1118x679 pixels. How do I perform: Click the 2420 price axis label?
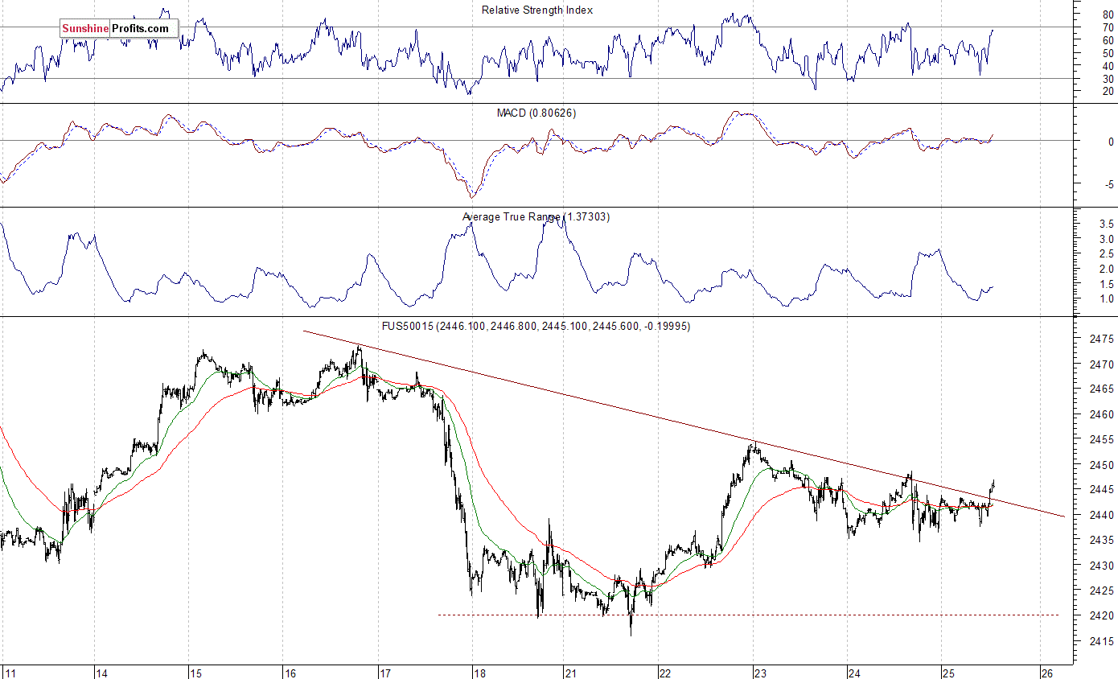[x=1102, y=616]
